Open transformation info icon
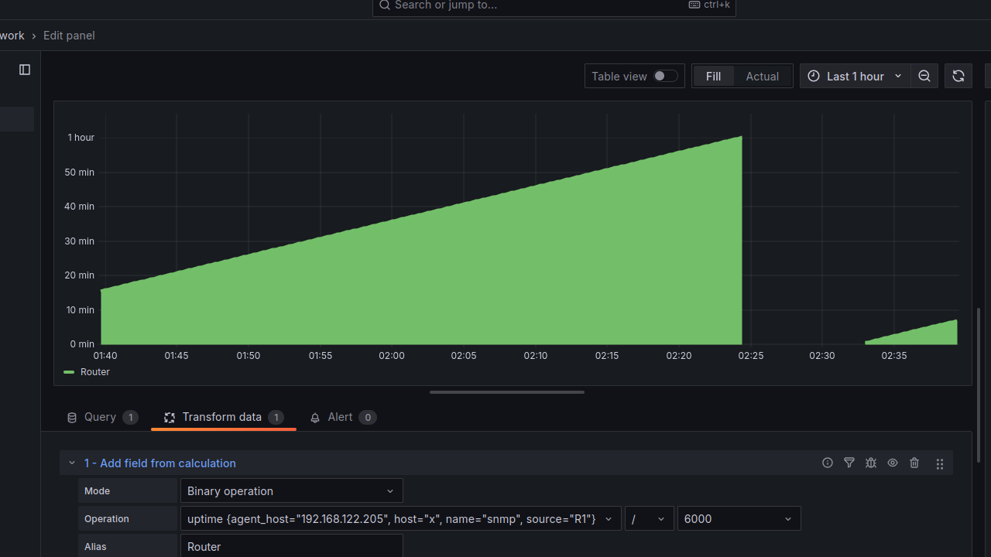The width and height of the screenshot is (991, 557). pyautogui.click(x=828, y=463)
